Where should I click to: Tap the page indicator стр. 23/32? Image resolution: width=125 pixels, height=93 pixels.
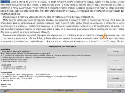click(x=115, y=91)
